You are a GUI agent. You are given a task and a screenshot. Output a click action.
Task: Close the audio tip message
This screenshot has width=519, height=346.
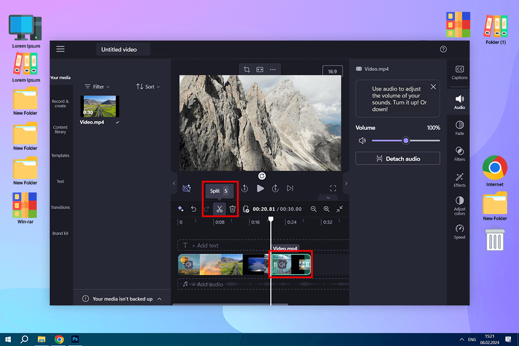(433, 86)
